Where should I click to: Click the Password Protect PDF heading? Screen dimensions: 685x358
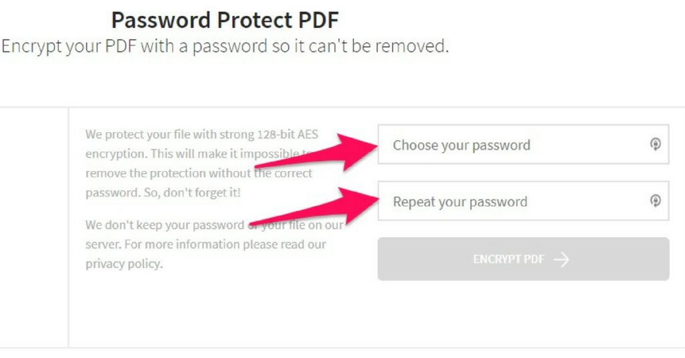pos(225,20)
